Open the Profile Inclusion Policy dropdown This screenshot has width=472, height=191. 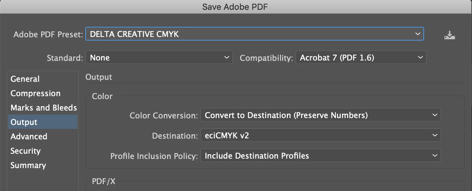[320, 156]
